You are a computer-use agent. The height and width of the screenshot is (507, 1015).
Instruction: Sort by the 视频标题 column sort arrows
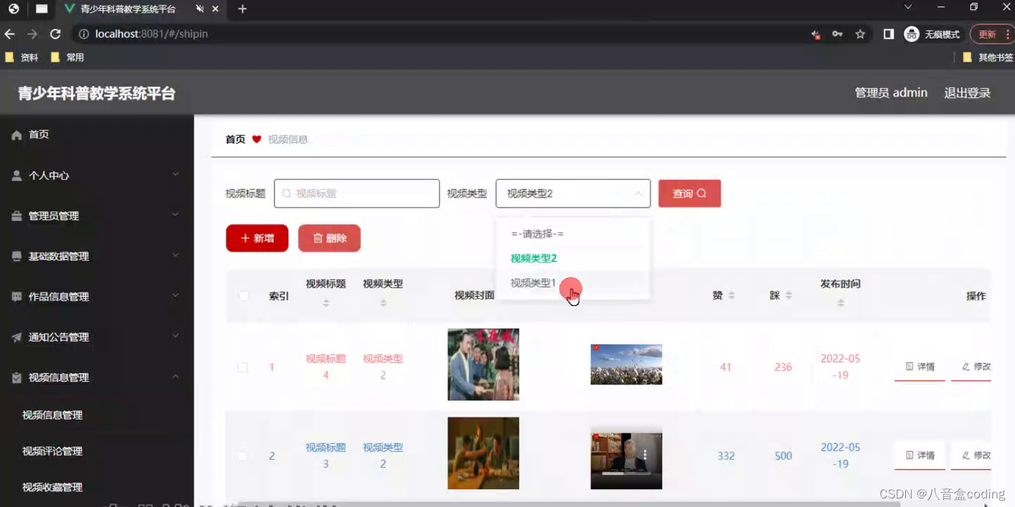pyautogui.click(x=325, y=303)
